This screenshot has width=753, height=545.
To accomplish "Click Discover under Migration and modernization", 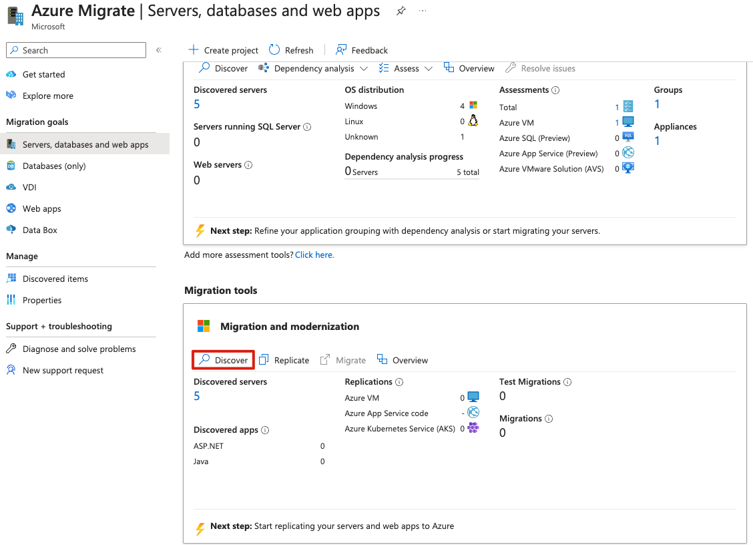I will click(224, 360).
